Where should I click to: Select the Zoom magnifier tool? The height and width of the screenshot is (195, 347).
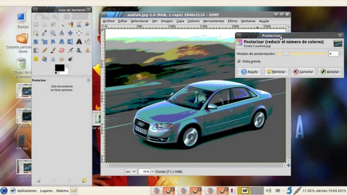(x=53, y=33)
